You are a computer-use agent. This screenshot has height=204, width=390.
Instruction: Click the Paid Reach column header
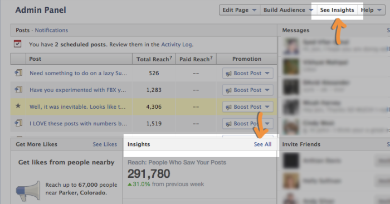[196, 59]
